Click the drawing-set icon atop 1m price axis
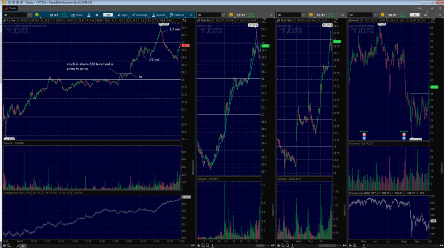Screen dimensions: 444x248 click(x=184, y=21)
